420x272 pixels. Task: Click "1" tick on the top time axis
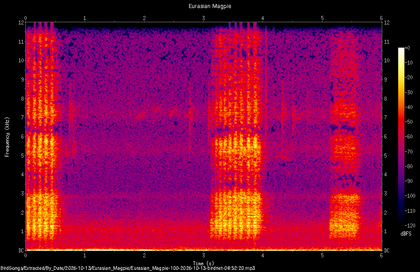85,18
